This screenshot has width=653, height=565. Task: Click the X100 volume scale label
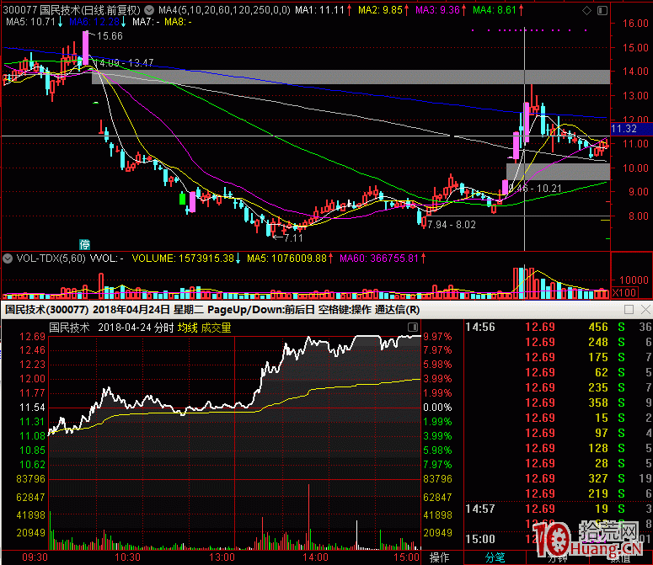(x=624, y=292)
